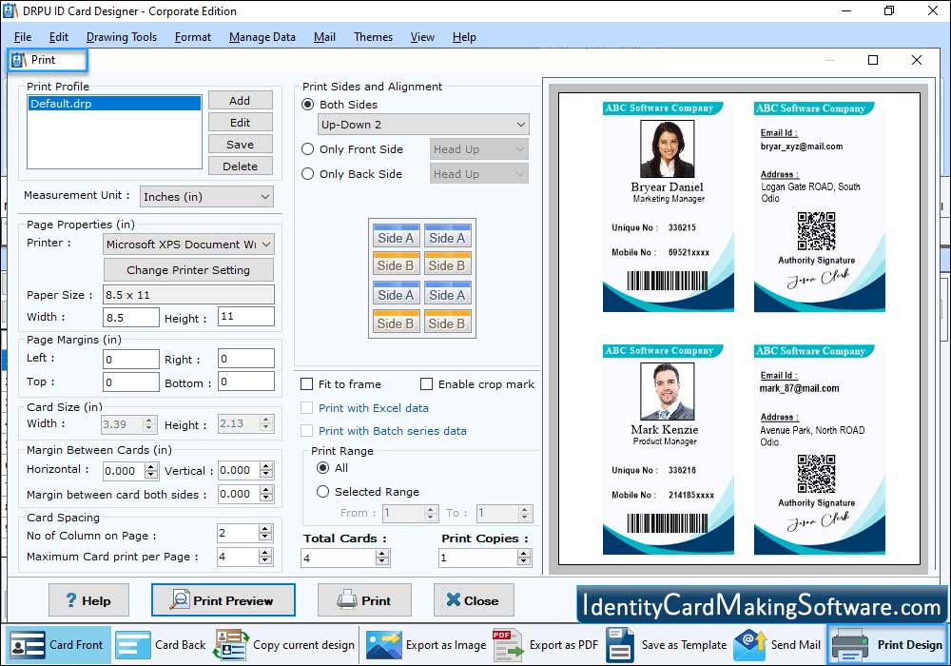Adjust Maximum Card print per Page stepper
The image size is (951, 666).
point(265,557)
